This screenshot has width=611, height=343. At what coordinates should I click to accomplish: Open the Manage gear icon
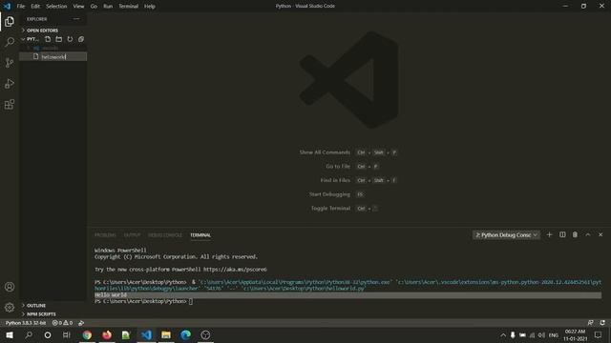pyautogui.click(x=10, y=308)
